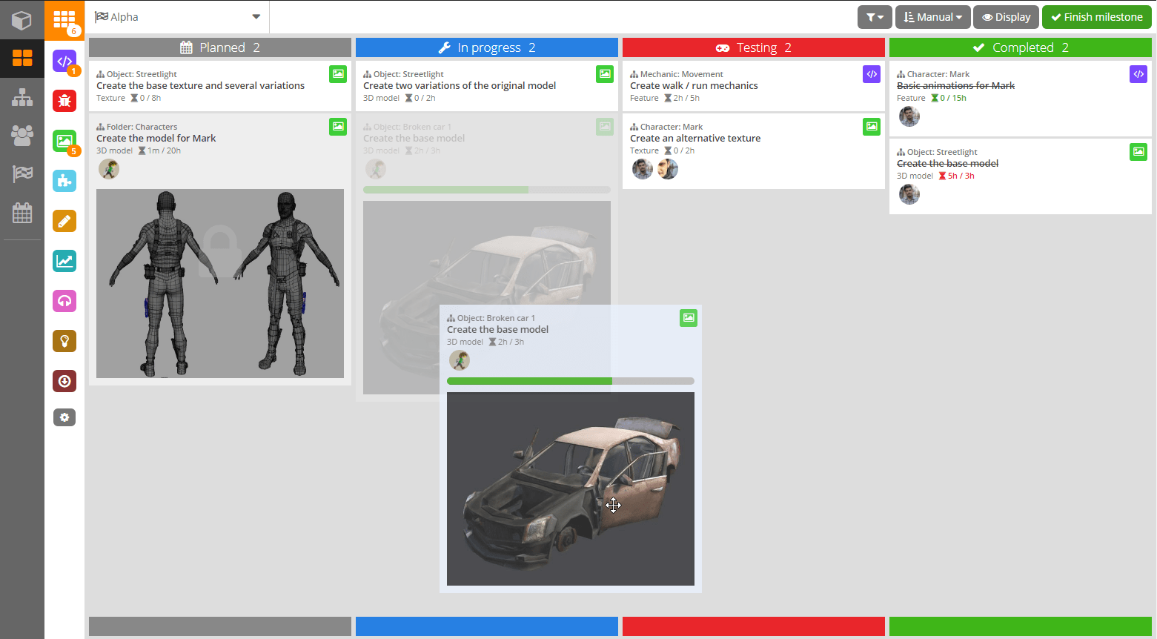Expand the Alpha milestone dropdown
1157x639 pixels.
tap(178, 17)
